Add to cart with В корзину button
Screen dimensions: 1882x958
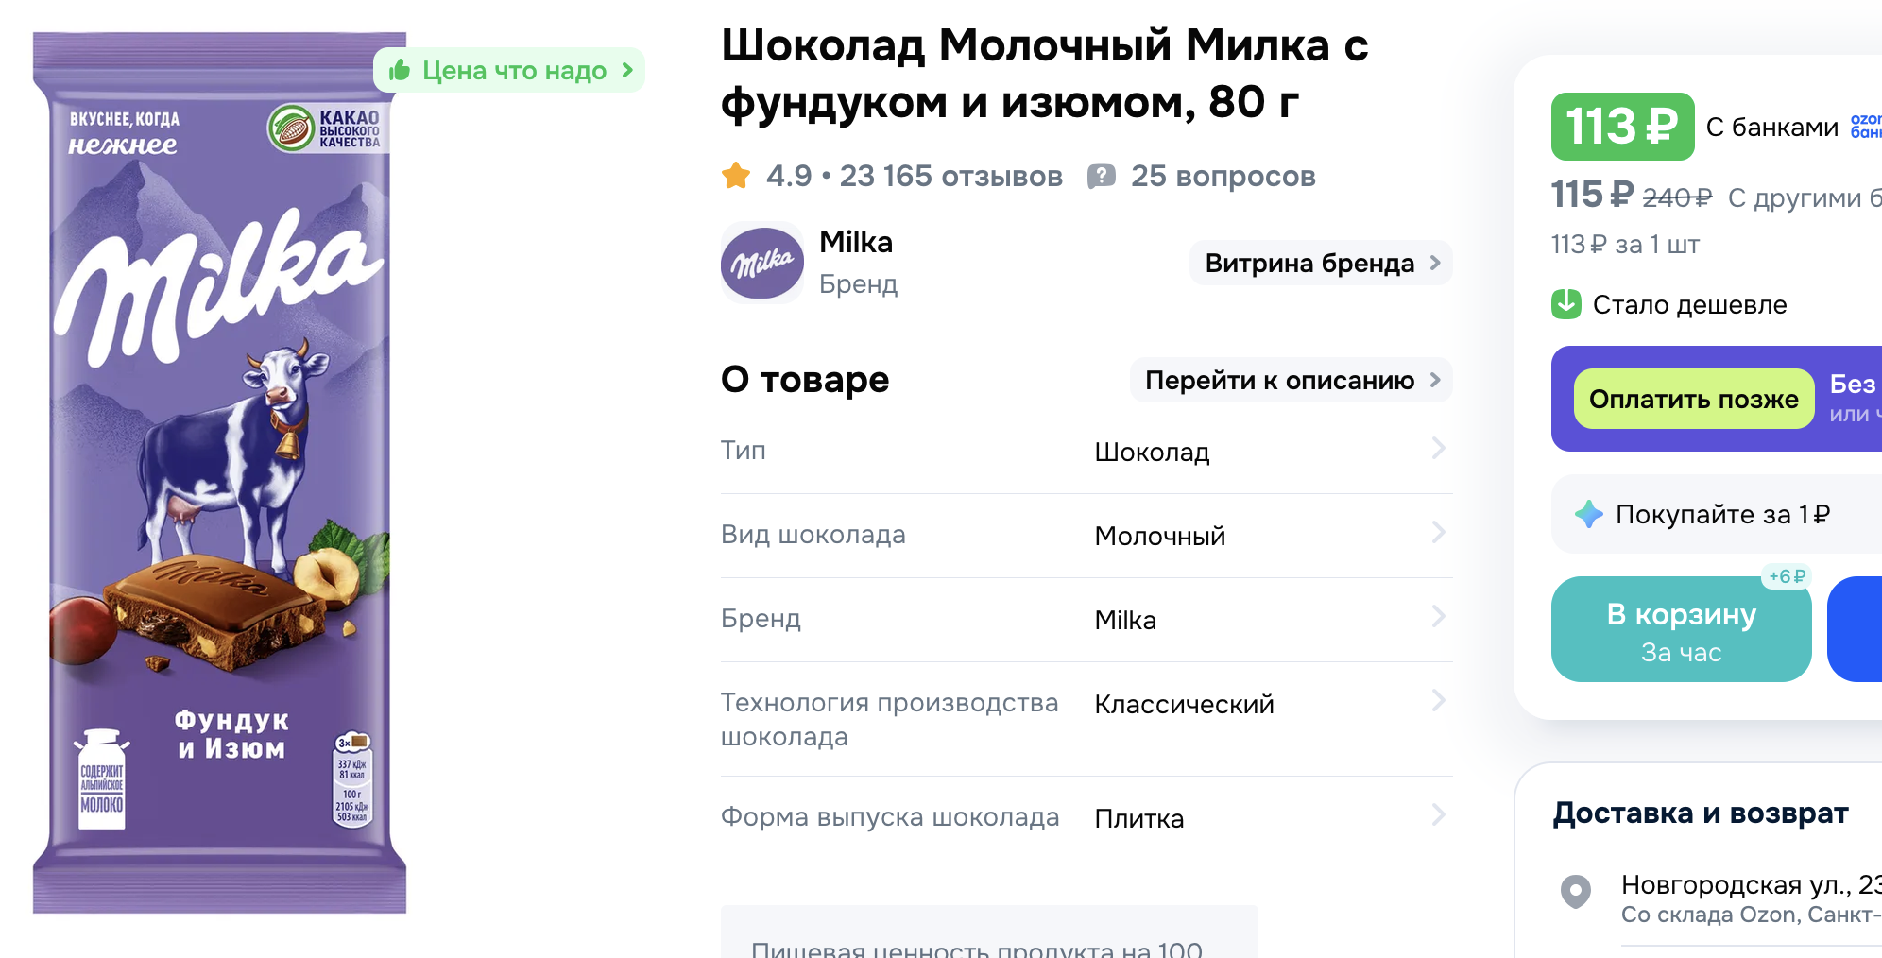click(x=1682, y=629)
